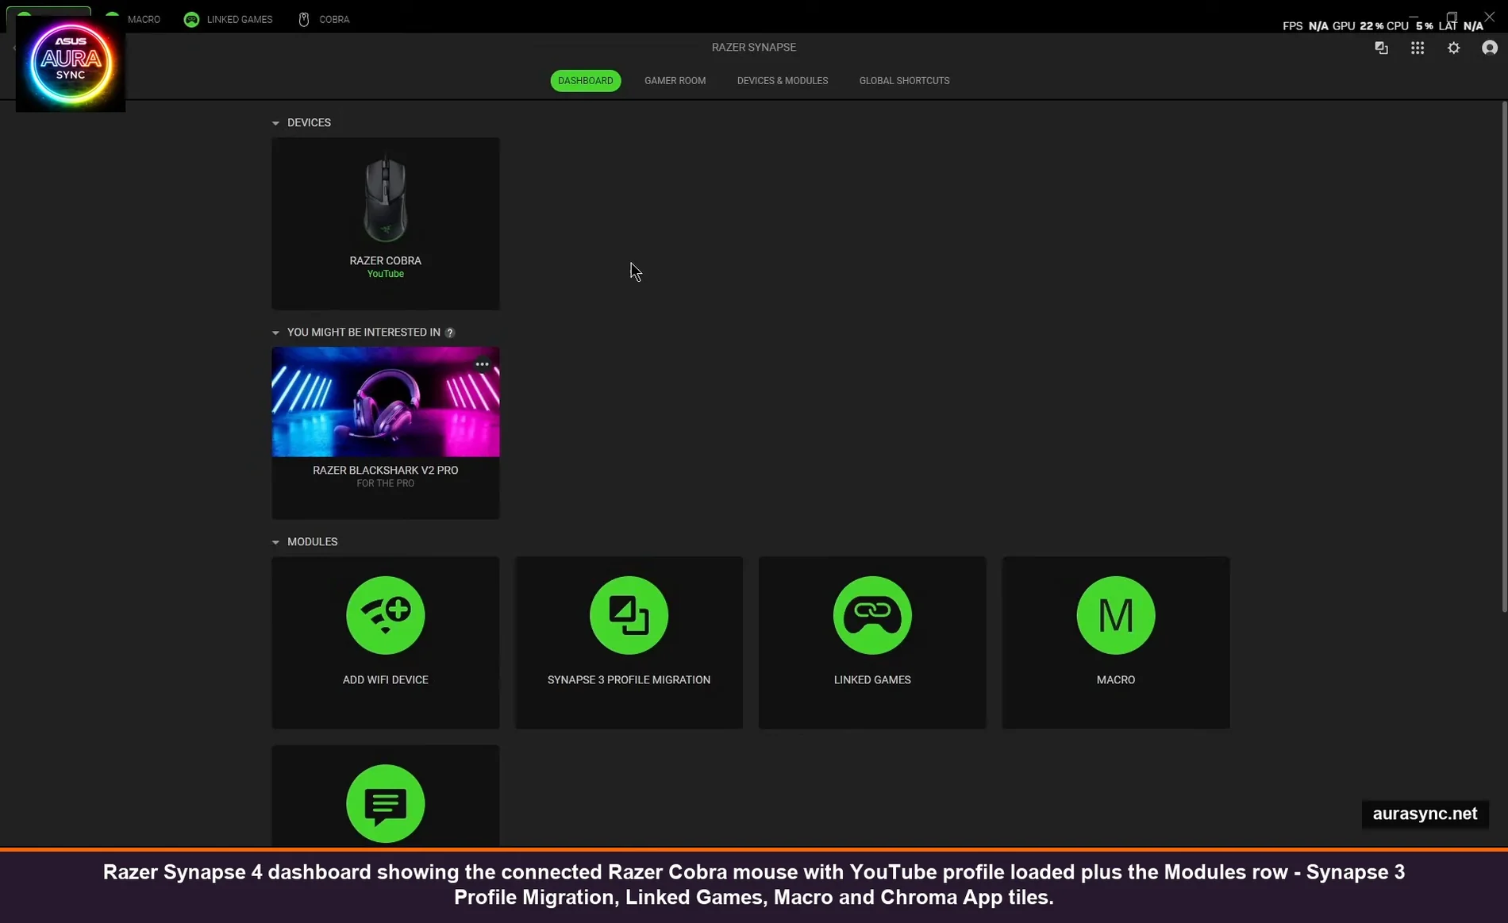Open GLOBAL SHORTCUTS page

[903, 80]
